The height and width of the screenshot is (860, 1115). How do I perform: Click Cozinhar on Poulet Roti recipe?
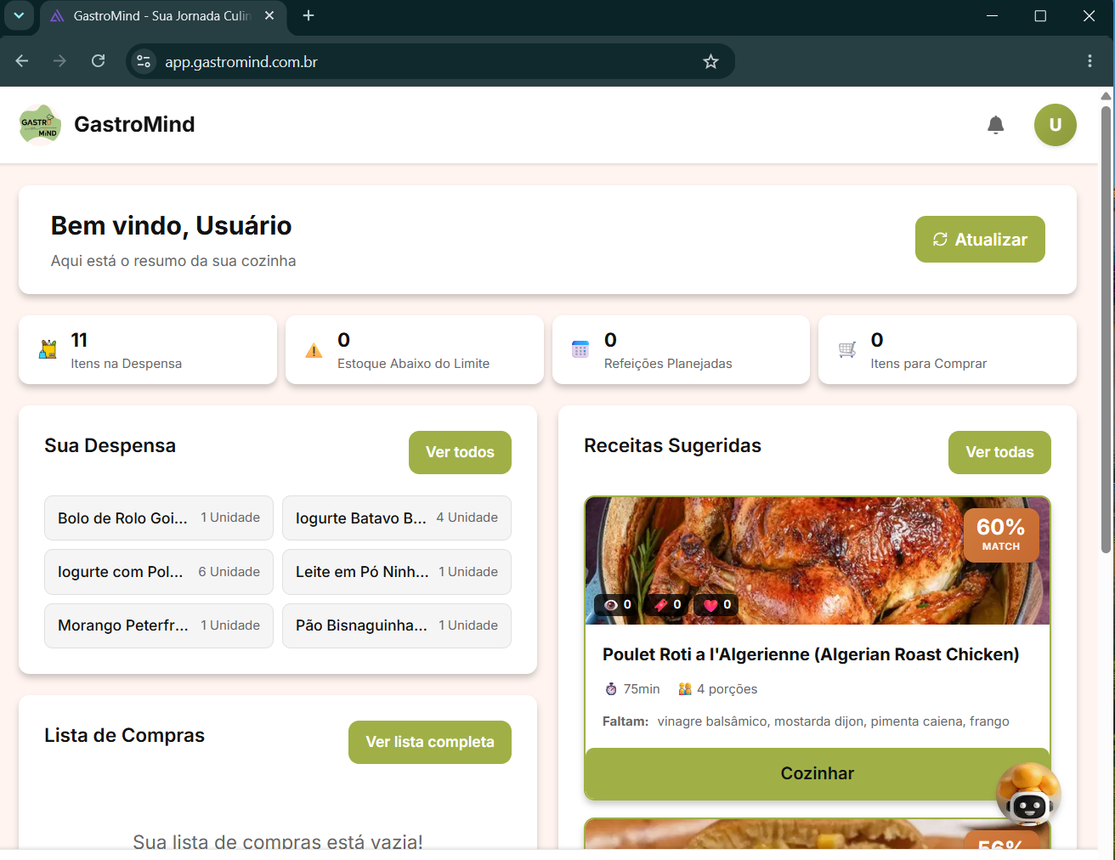point(818,773)
